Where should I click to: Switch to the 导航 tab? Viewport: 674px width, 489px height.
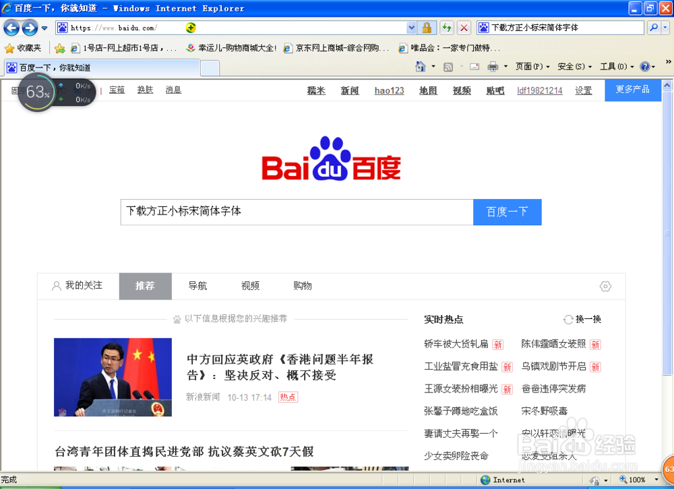tap(197, 286)
